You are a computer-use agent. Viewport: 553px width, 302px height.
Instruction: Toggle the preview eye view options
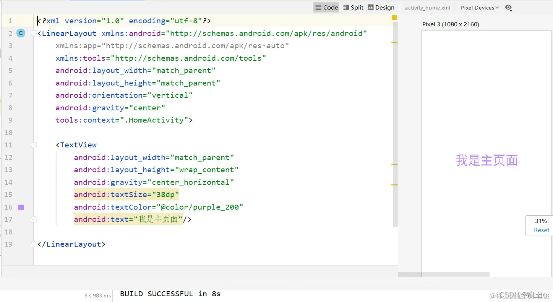click(508, 8)
